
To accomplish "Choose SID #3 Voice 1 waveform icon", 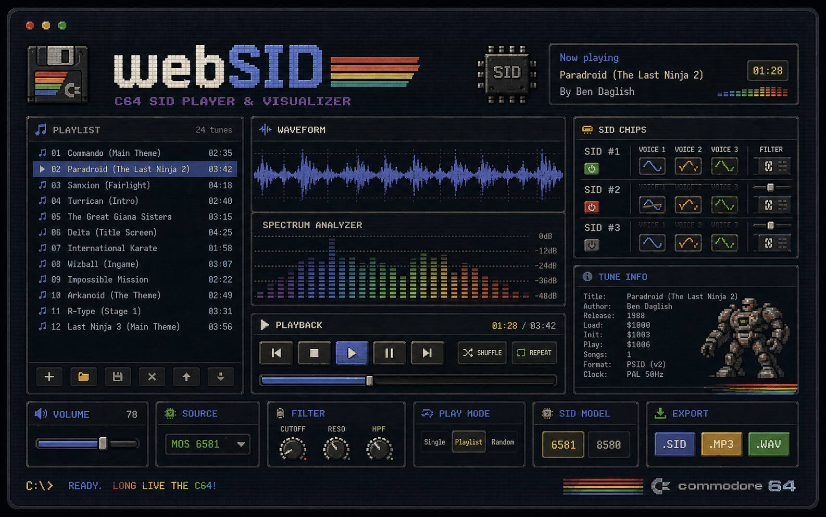I will tap(652, 243).
